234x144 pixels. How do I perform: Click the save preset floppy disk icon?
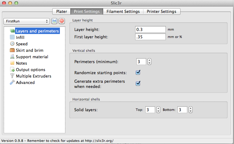55,21
